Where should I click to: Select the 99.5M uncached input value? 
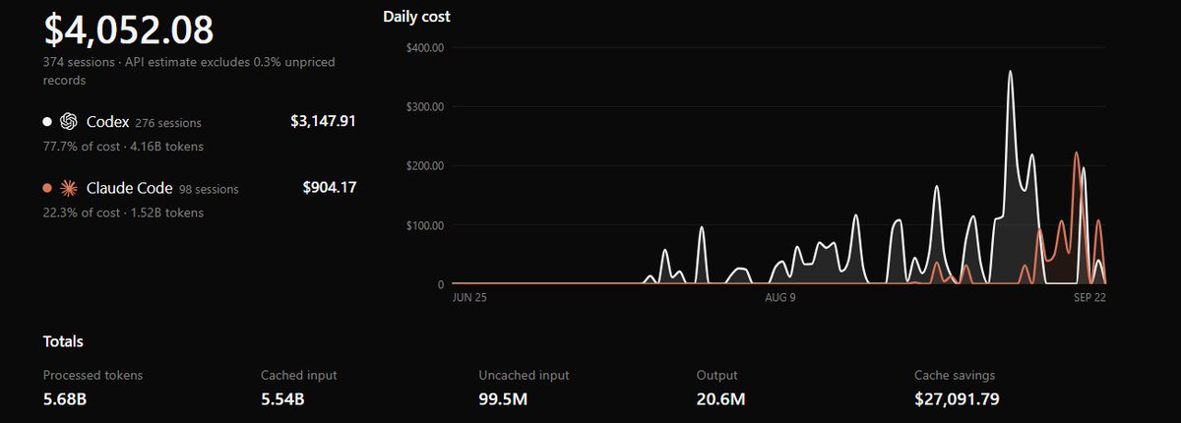point(504,399)
